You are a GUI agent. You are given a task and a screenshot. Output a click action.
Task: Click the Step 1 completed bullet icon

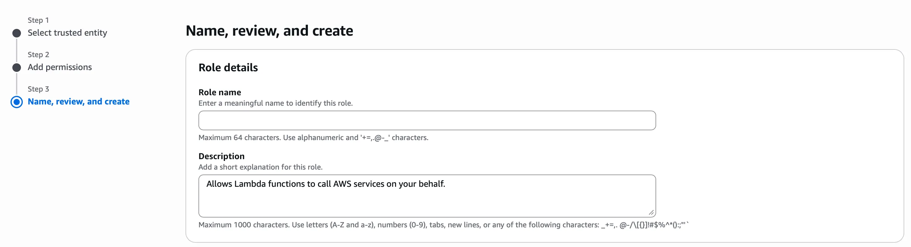pos(17,33)
